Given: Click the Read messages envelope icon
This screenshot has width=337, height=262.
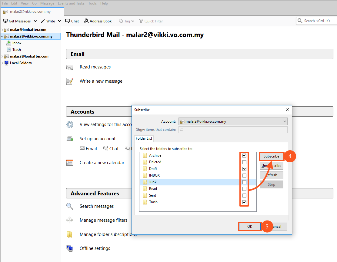Looking at the screenshot, I should [70, 68].
